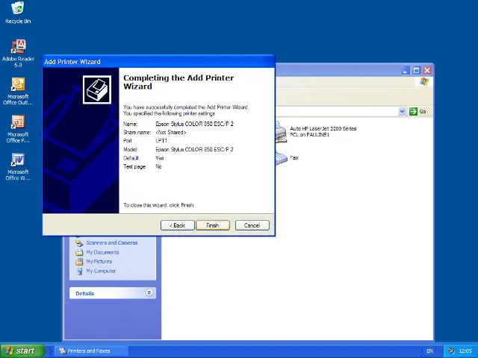
Task: Open the Recycle Bin desktop icon
Action: (x=18, y=13)
